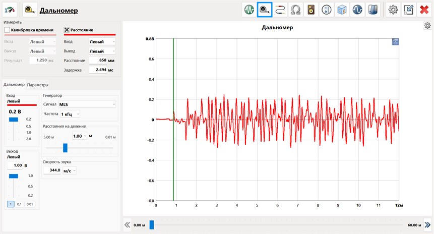The image size is (434, 234).
Task: Open the room acoustics cube tool
Action: (x=342, y=10)
